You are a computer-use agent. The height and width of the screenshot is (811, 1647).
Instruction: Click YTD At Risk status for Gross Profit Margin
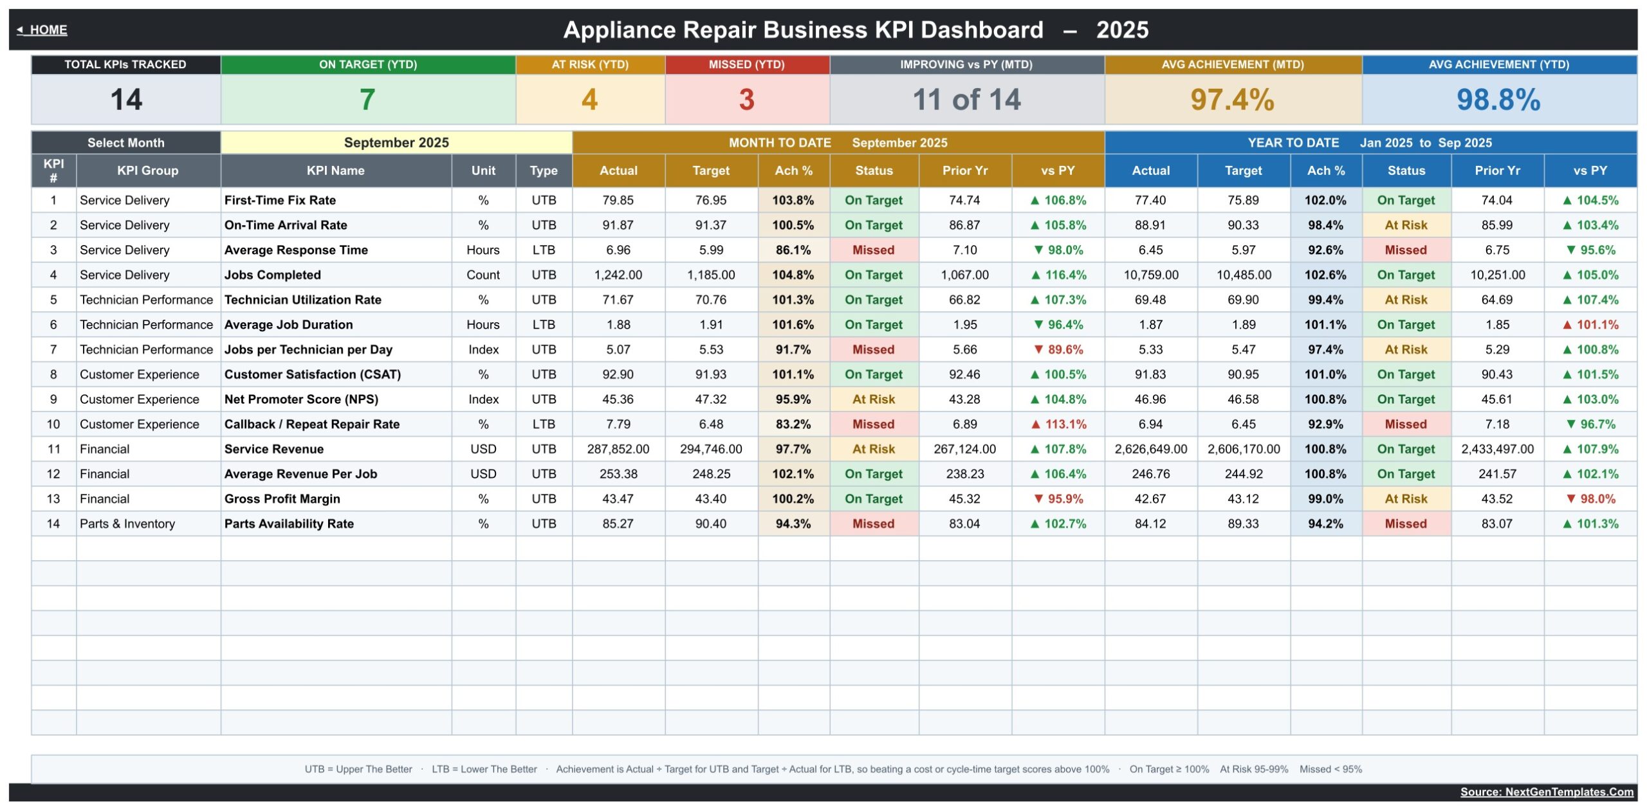tap(1406, 498)
